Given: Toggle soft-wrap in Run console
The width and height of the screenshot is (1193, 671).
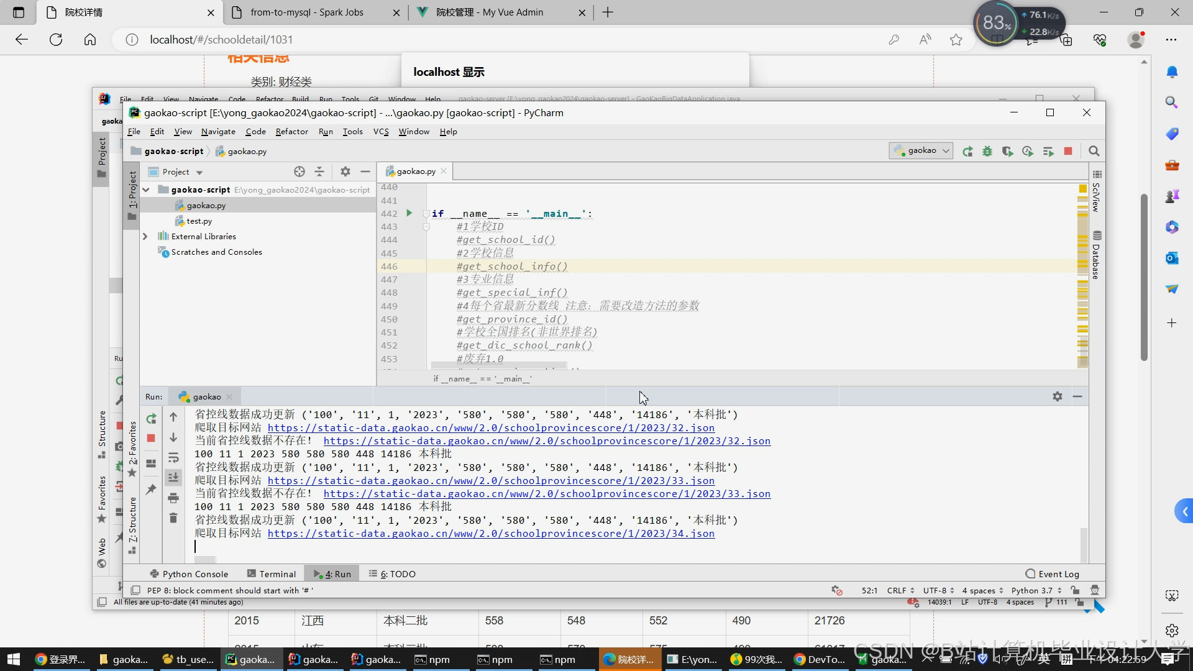Looking at the screenshot, I should coord(173,458).
